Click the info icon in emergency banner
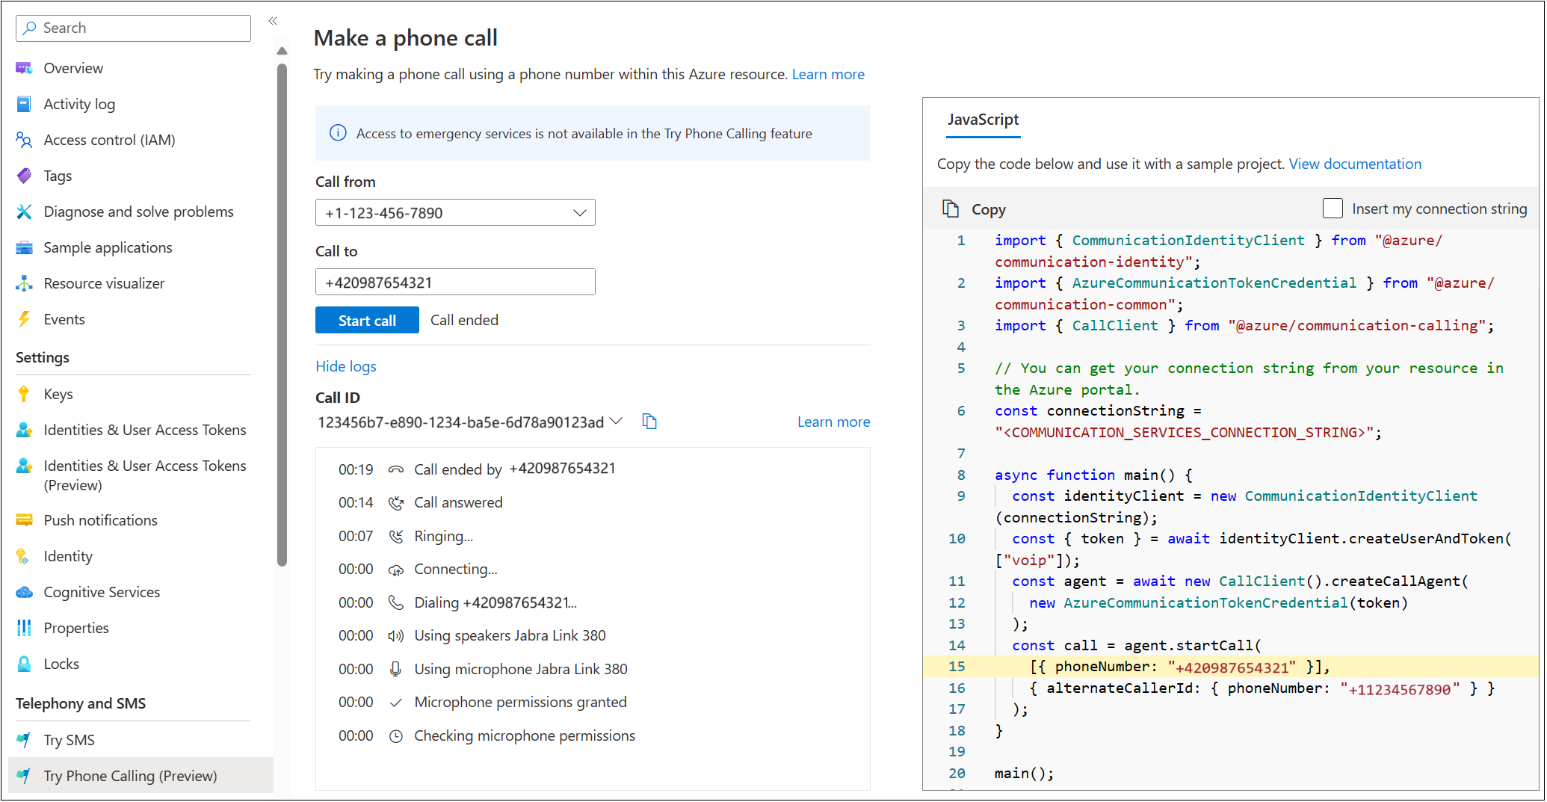The width and height of the screenshot is (1547, 802). [x=338, y=133]
